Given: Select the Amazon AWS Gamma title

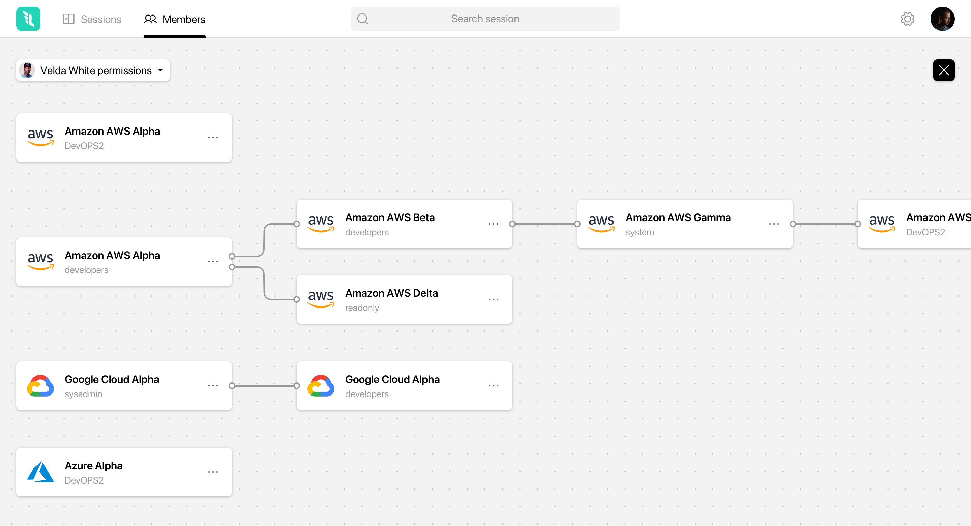Looking at the screenshot, I should pos(678,217).
